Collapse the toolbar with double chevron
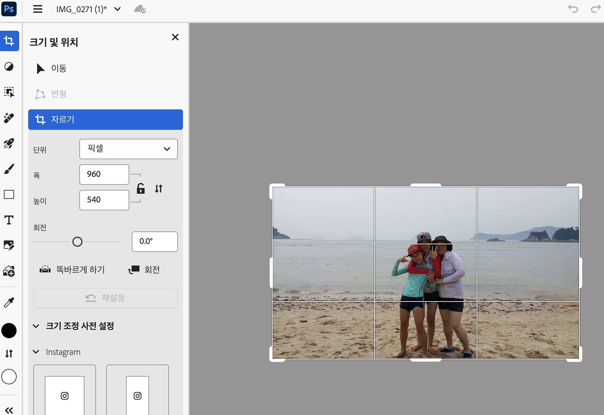604x415 pixels. [9, 410]
